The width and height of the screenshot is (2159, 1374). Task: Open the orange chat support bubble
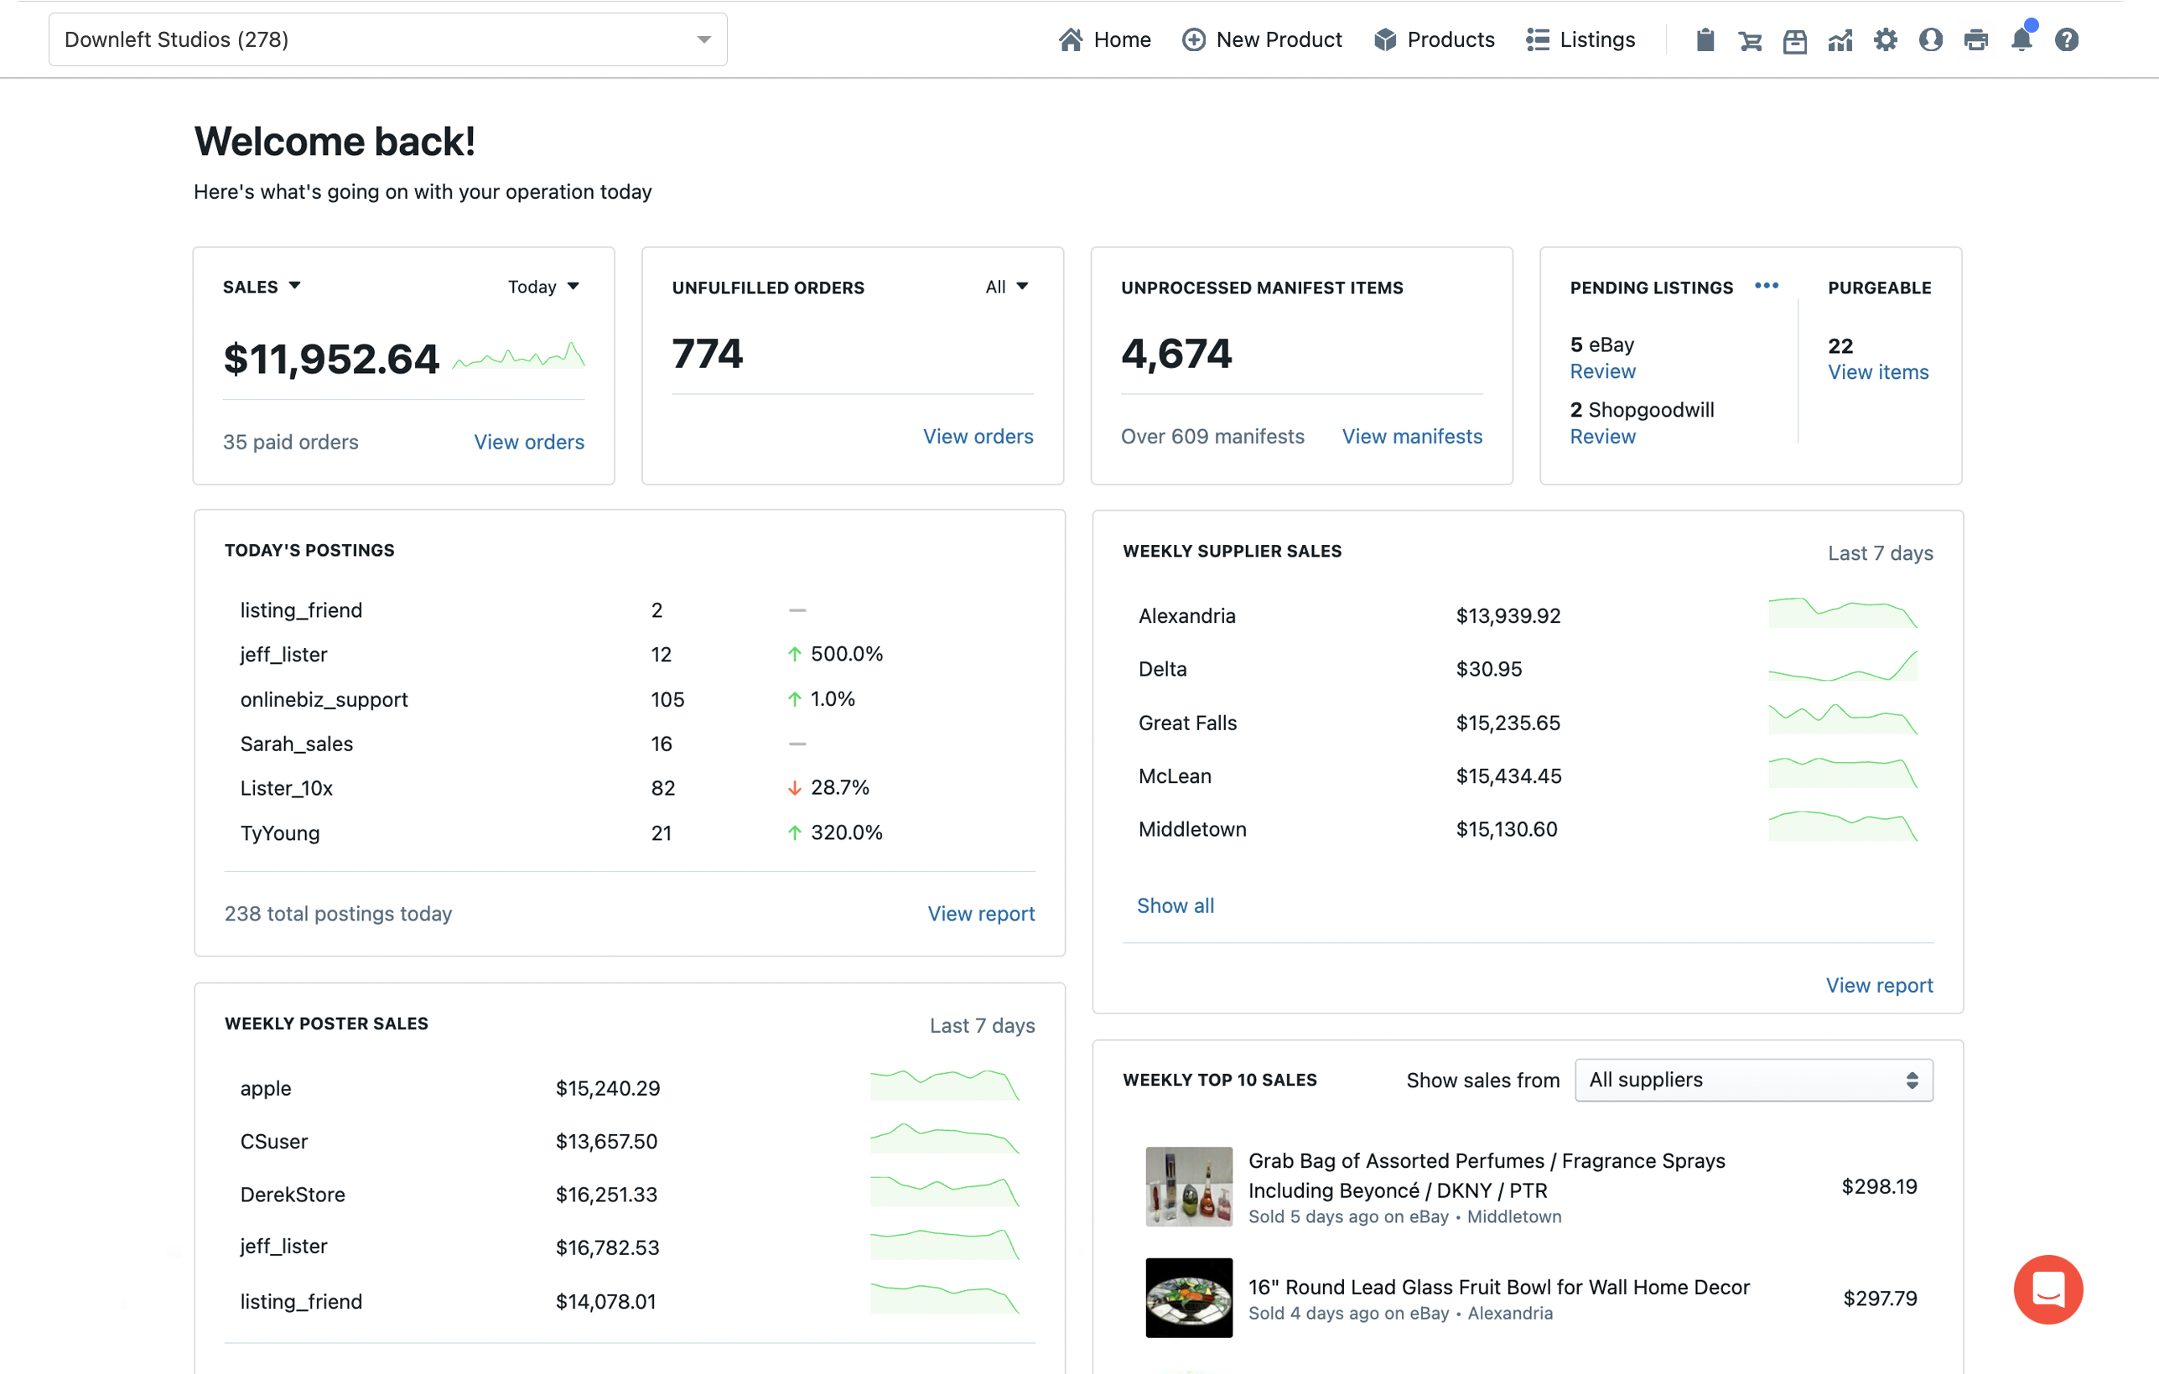tap(2047, 1288)
